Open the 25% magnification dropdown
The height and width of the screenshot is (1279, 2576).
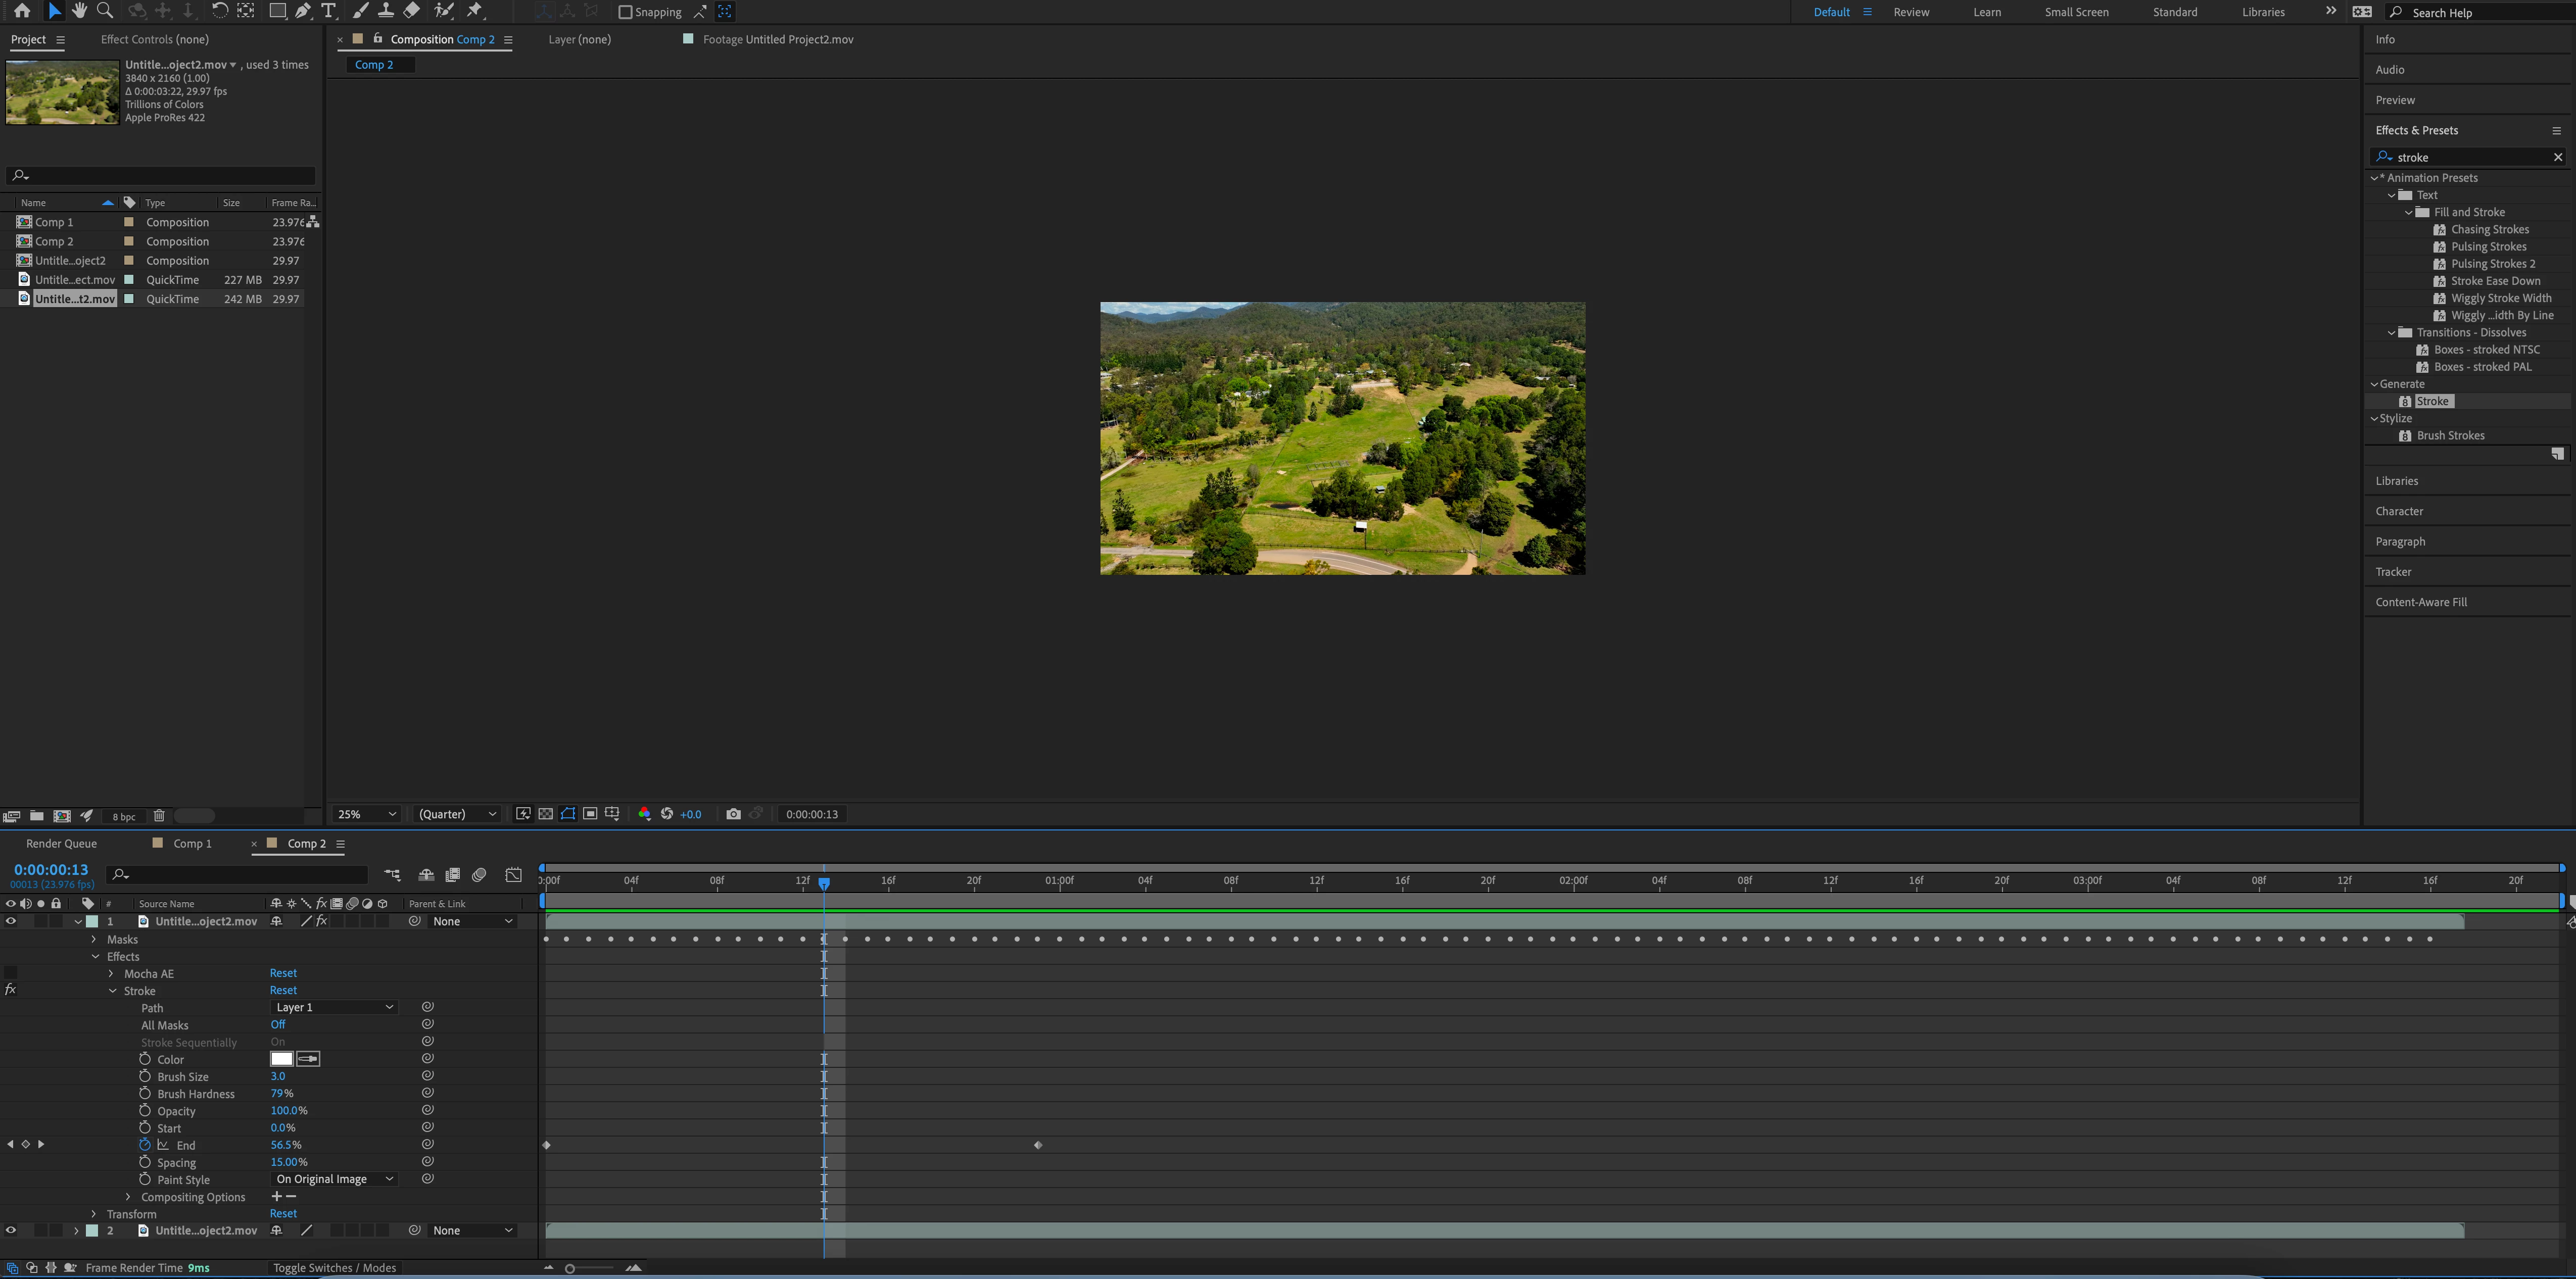coord(367,814)
